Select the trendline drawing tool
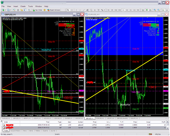This screenshot has height=136, width=170. pos(84,10)
